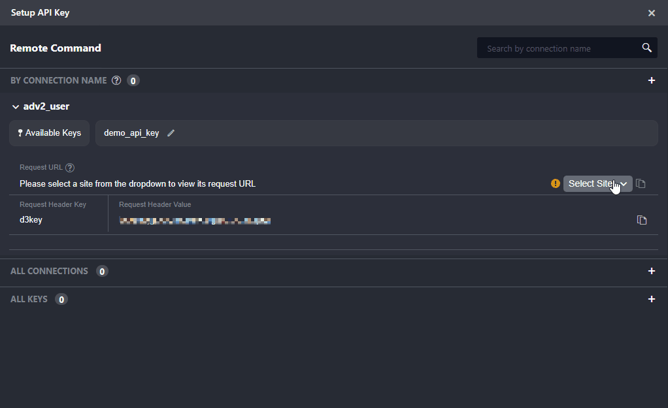Screen dimensions: 668x408
Task: Select the demo_api_key tab
Action: (x=131, y=133)
